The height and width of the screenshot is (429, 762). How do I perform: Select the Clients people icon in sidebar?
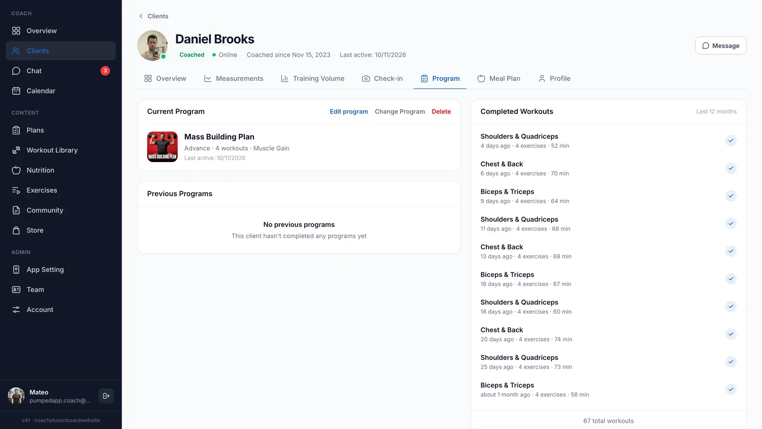[16, 51]
